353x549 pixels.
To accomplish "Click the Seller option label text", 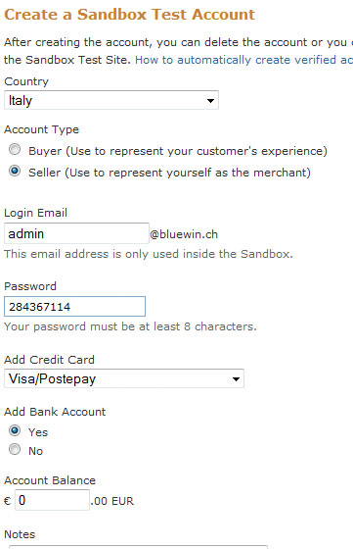I will pos(169,173).
